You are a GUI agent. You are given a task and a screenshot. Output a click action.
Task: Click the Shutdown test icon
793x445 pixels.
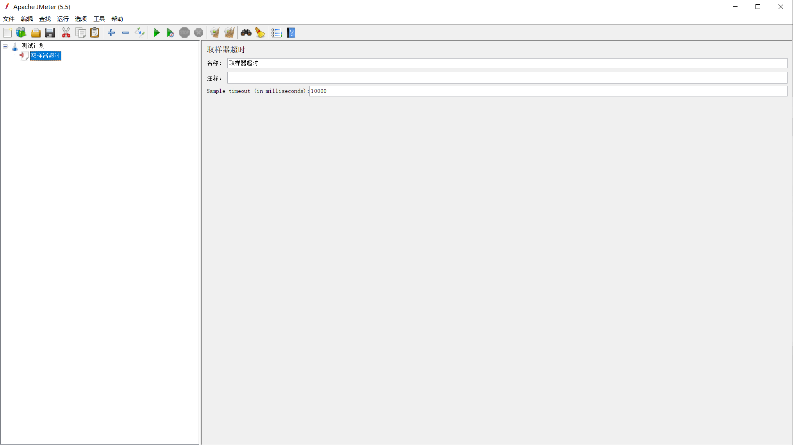pyautogui.click(x=199, y=33)
